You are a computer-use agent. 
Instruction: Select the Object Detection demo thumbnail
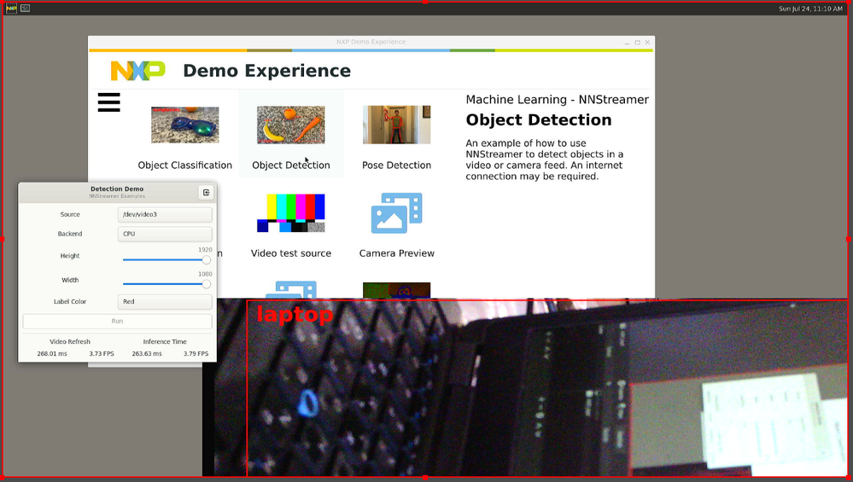[x=290, y=125]
